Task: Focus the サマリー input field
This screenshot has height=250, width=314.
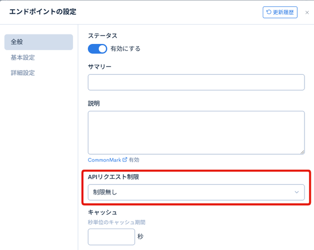Action: pyautogui.click(x=196, y=82)
